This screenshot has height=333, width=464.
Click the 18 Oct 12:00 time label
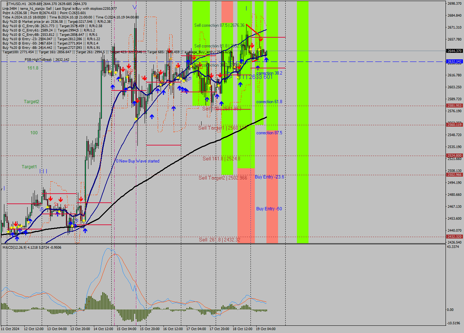pos(243,329)
